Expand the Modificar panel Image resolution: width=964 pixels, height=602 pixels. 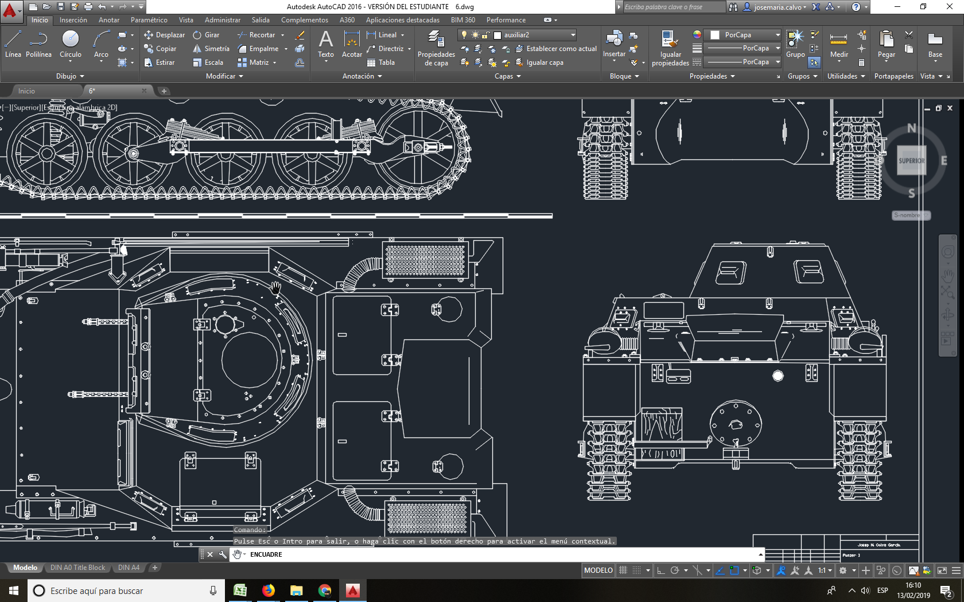[225, 76]
